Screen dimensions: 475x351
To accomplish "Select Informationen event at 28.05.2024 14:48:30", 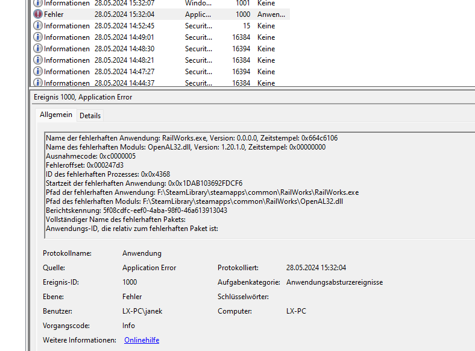I will 161,48.
